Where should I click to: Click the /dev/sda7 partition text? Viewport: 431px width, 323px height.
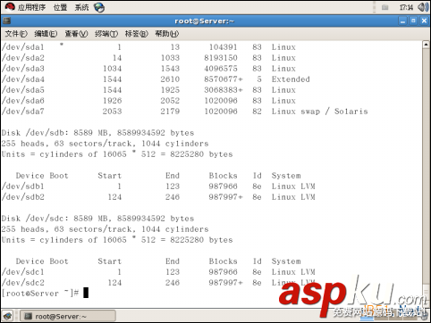(23, 112)
